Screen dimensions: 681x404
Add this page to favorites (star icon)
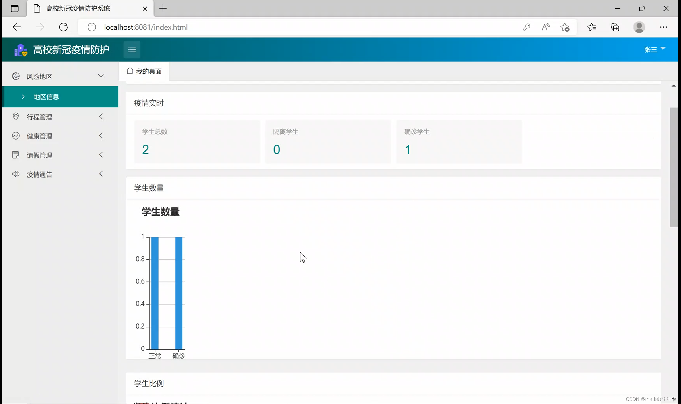[565, 27]
